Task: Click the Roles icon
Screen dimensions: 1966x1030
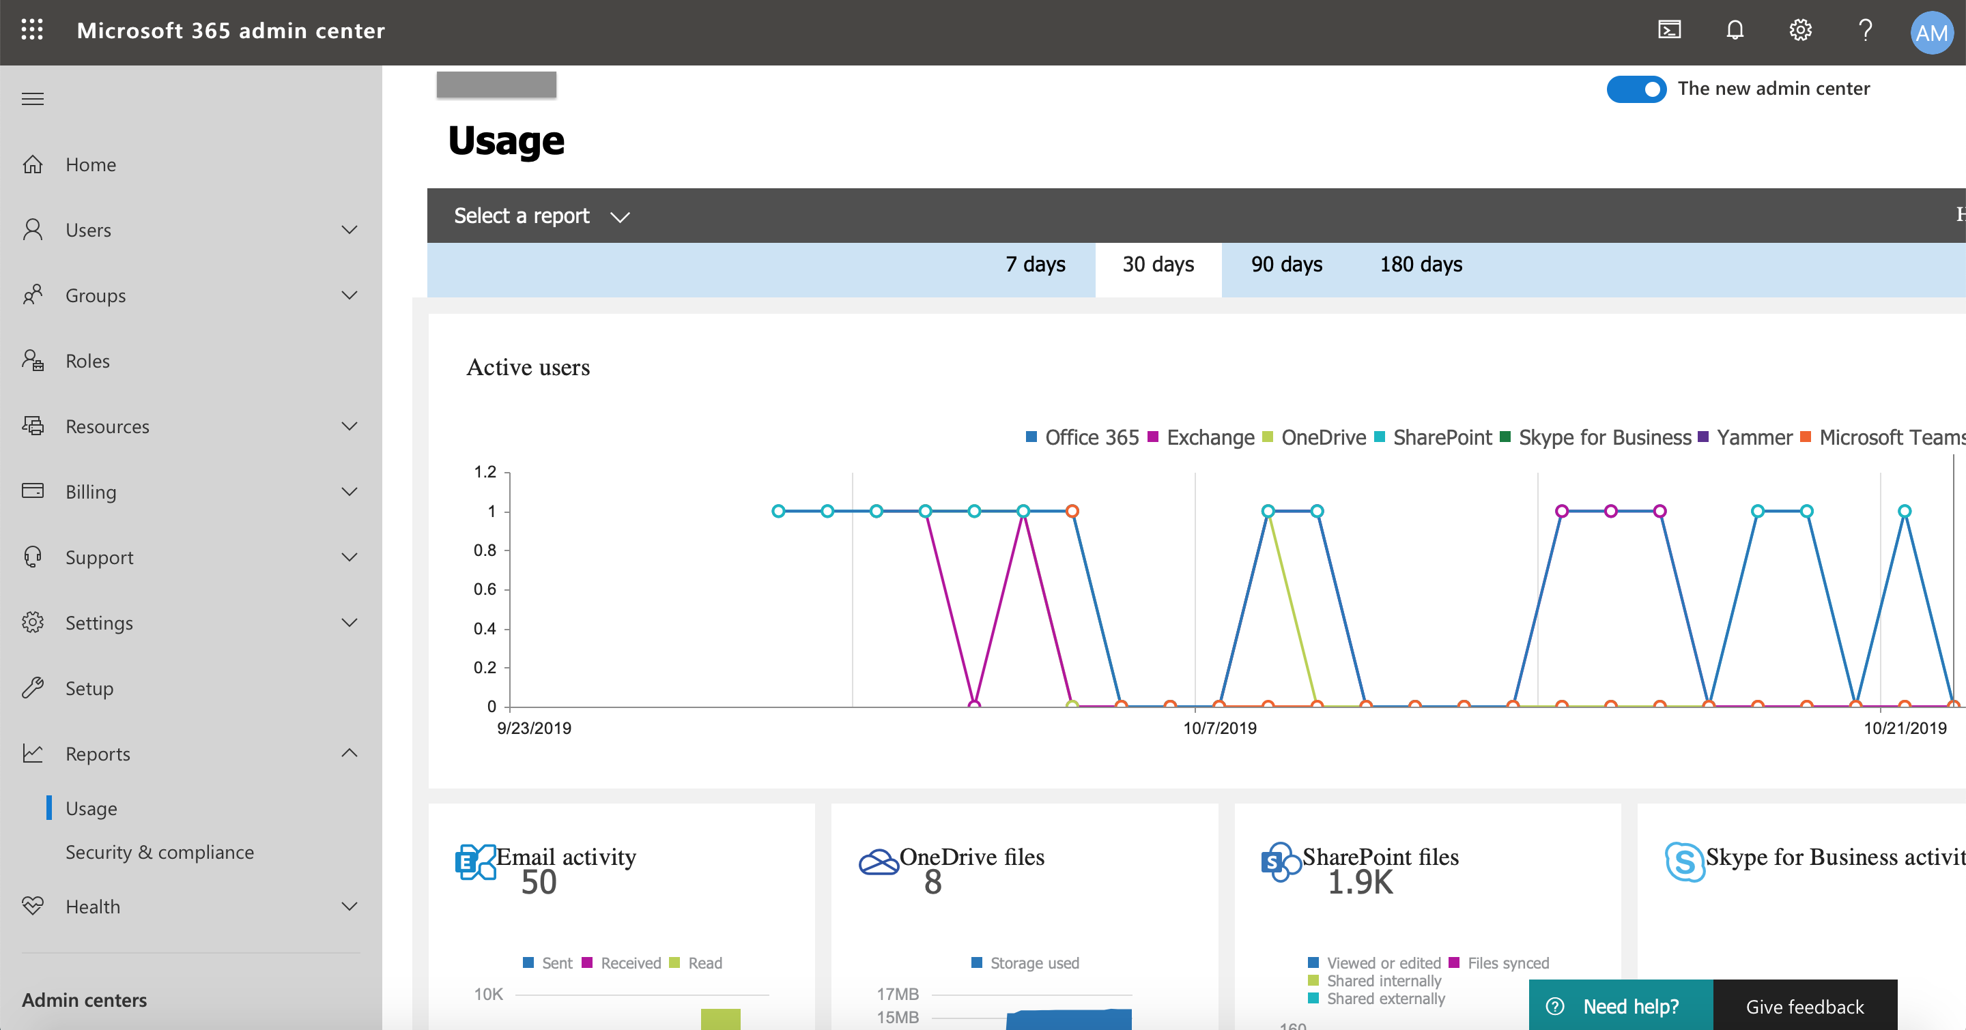Action: [x=33, y=361]
